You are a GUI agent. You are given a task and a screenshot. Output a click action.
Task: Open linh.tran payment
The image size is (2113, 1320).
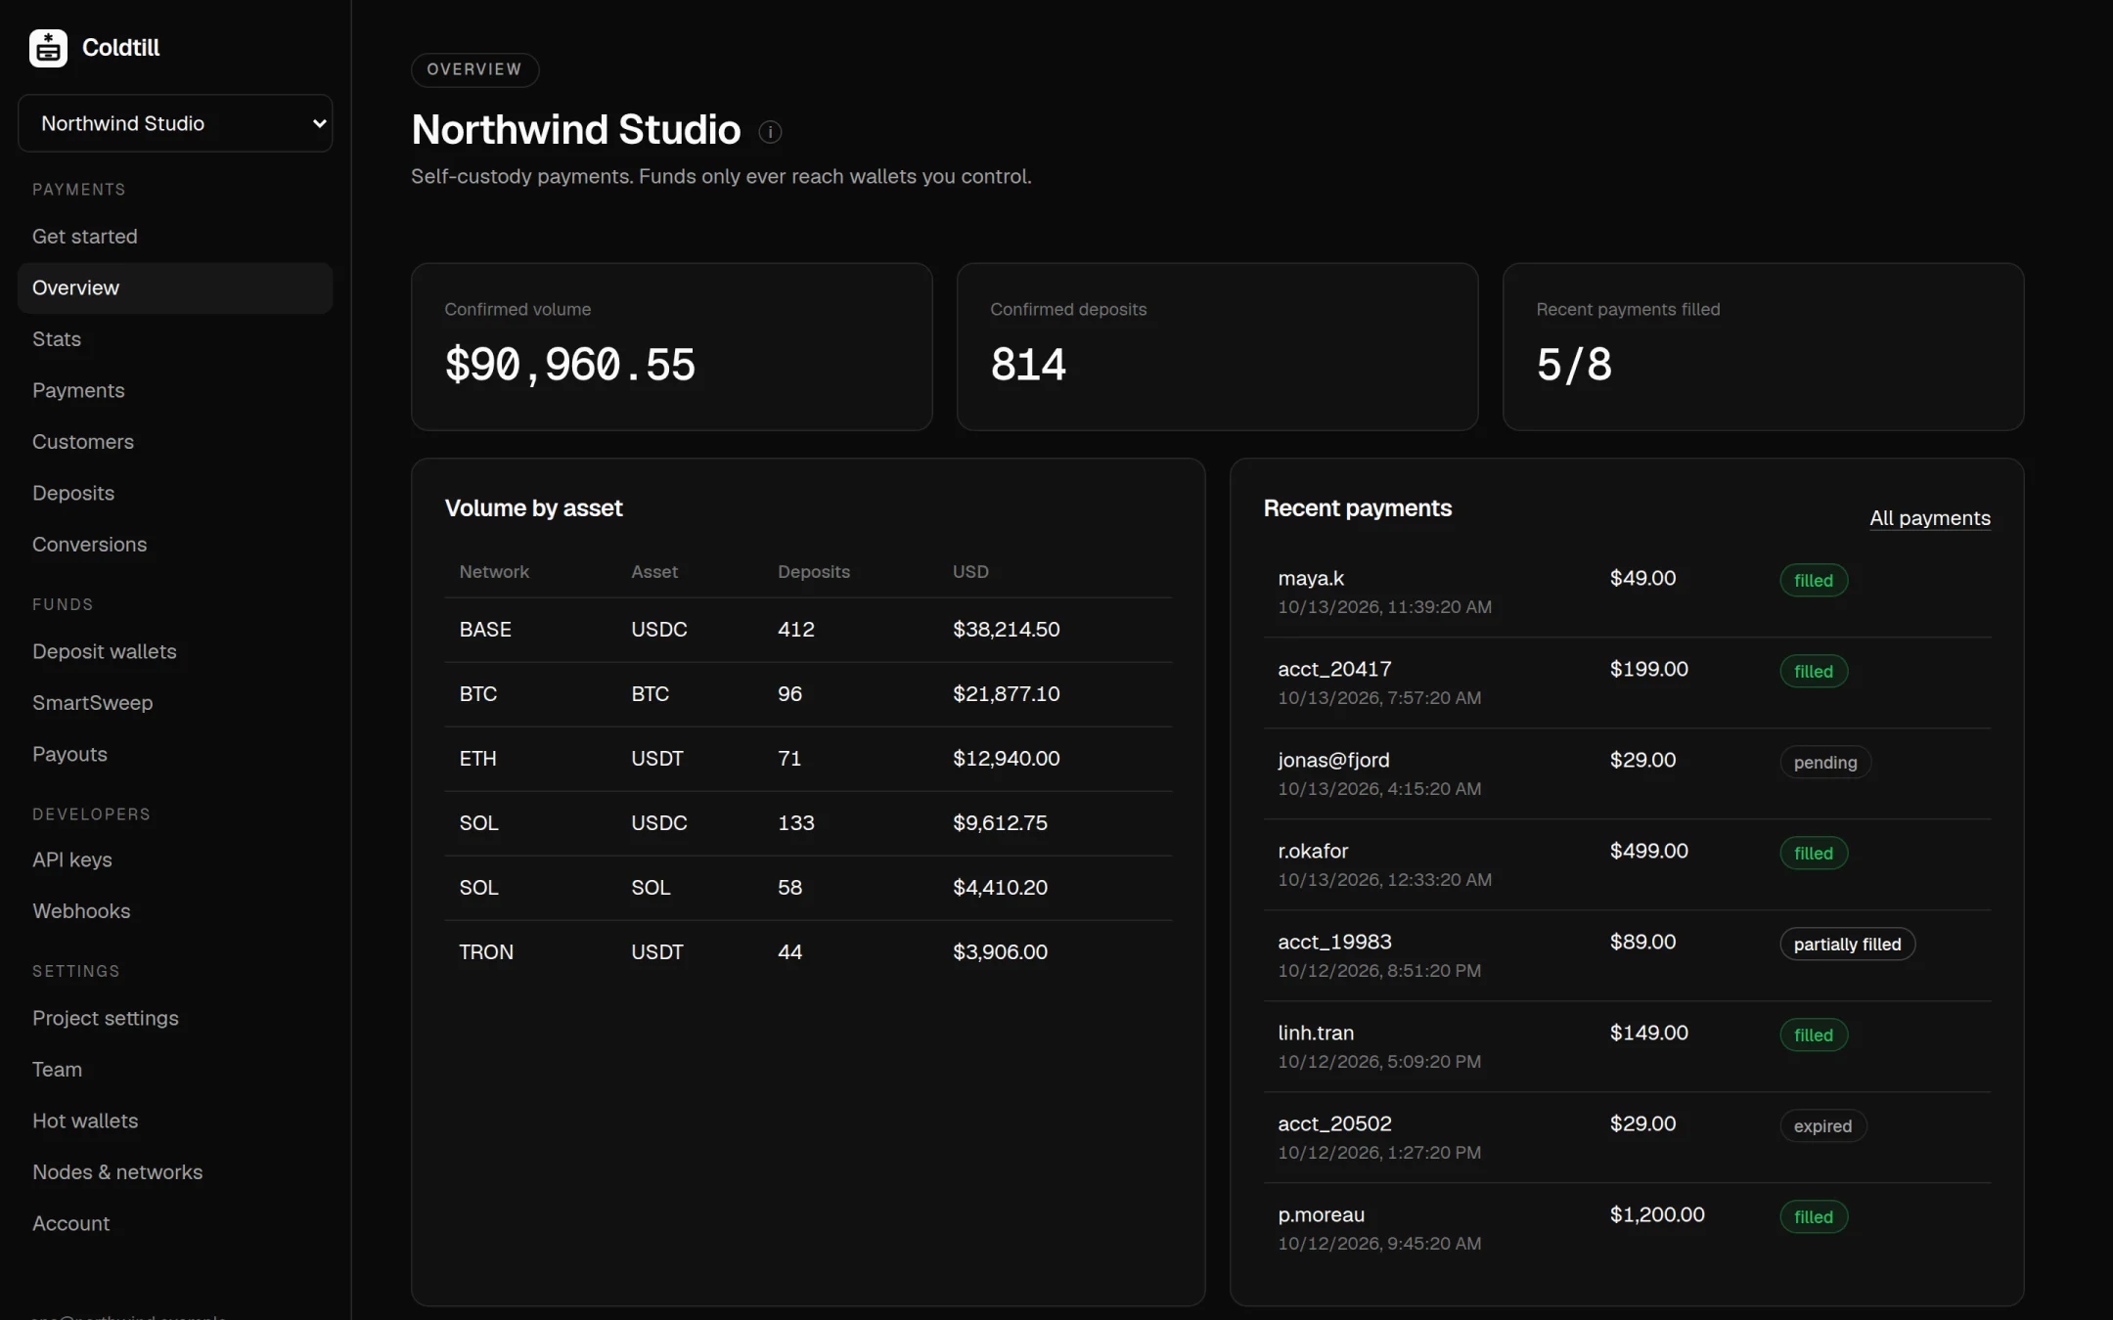point(1627,1046)
